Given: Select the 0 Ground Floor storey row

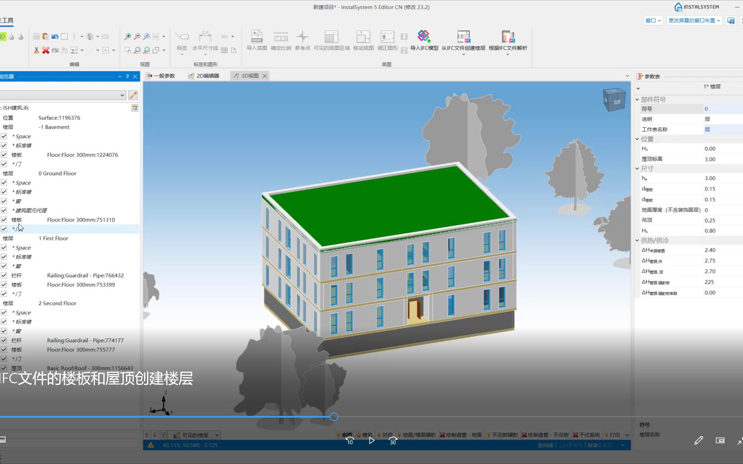Looking at the screenshot, I should [x=70, y=173].
